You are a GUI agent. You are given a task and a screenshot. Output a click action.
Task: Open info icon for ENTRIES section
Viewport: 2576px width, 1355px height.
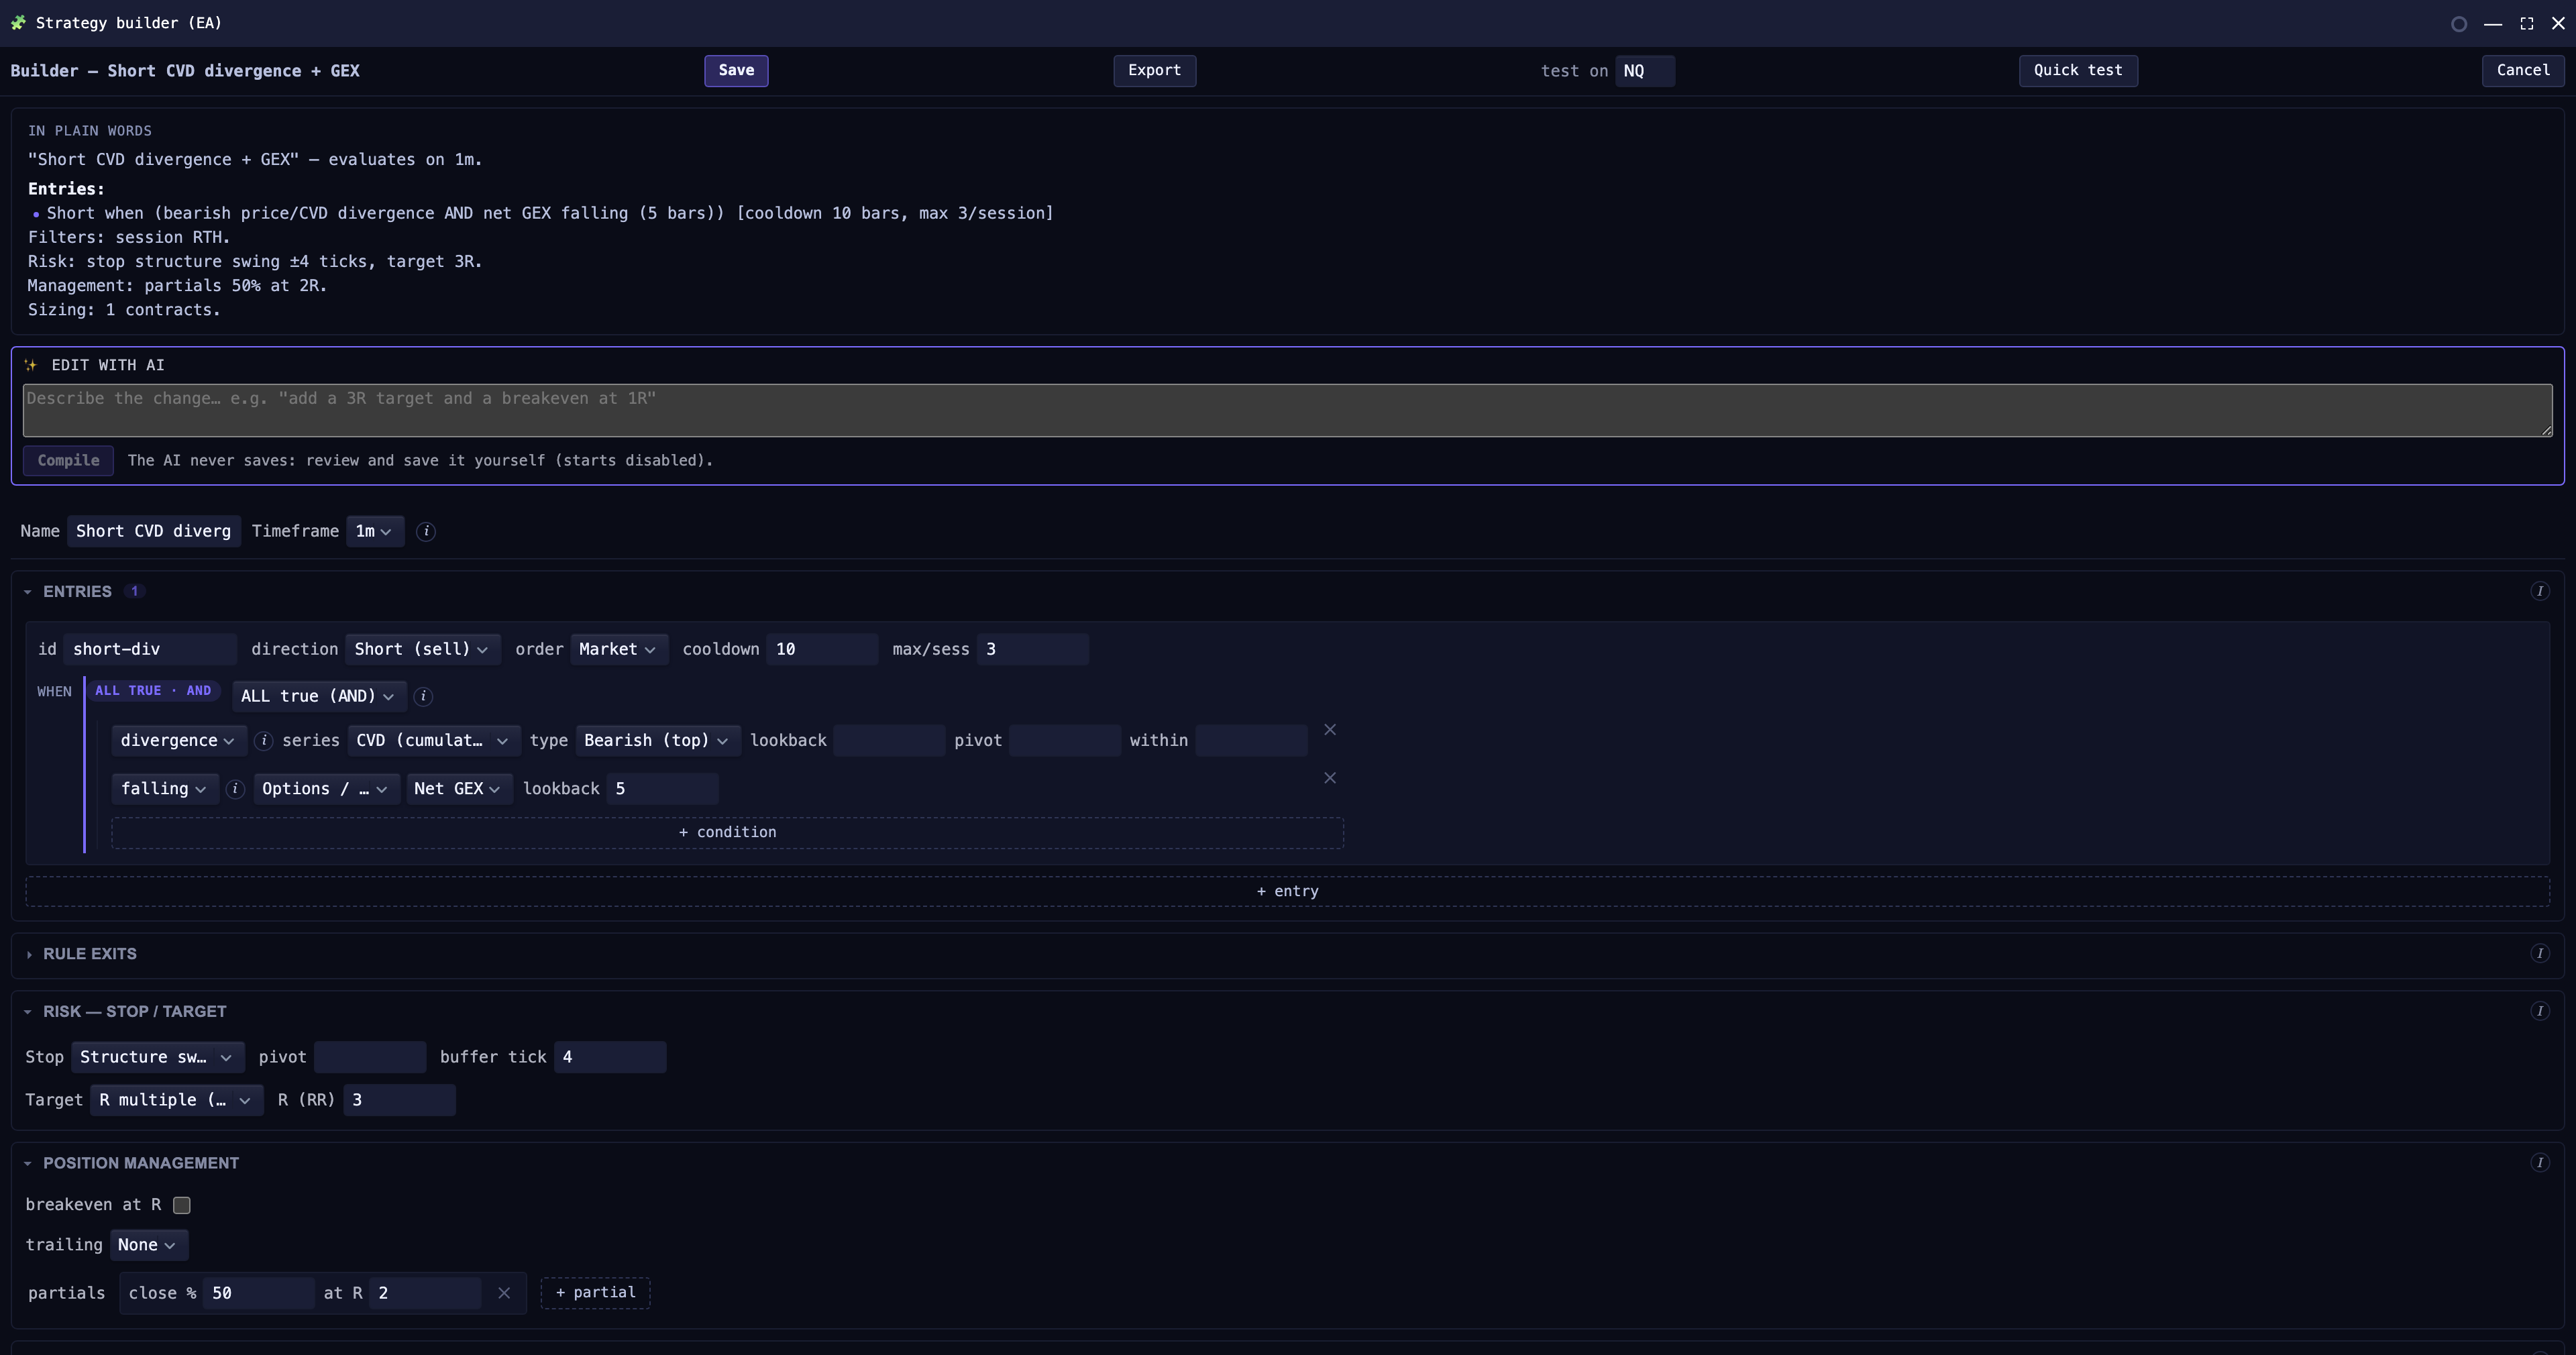pyautogui.click(x=2539, y=592)
